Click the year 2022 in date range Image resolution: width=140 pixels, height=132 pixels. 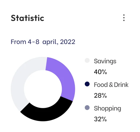pos(68,42)
